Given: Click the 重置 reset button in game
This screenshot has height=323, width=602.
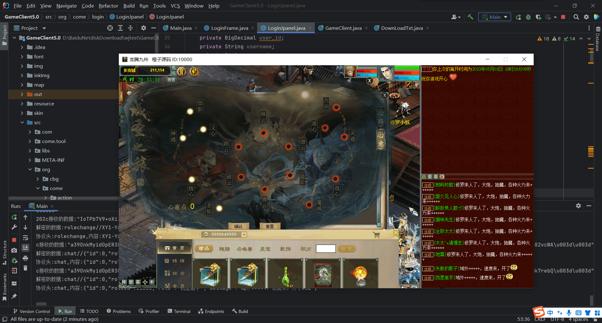Looking at the screenshot, I should pyautogui.click(x=270, y=226).
